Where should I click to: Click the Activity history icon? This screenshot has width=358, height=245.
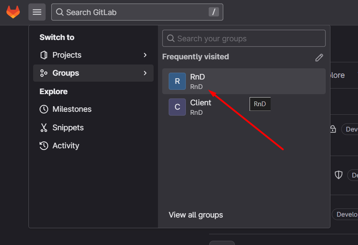[x=44, y=146]
